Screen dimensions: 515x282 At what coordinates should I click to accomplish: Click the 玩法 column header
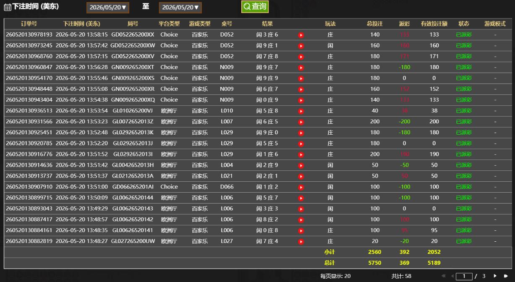(x=330, y=24)
